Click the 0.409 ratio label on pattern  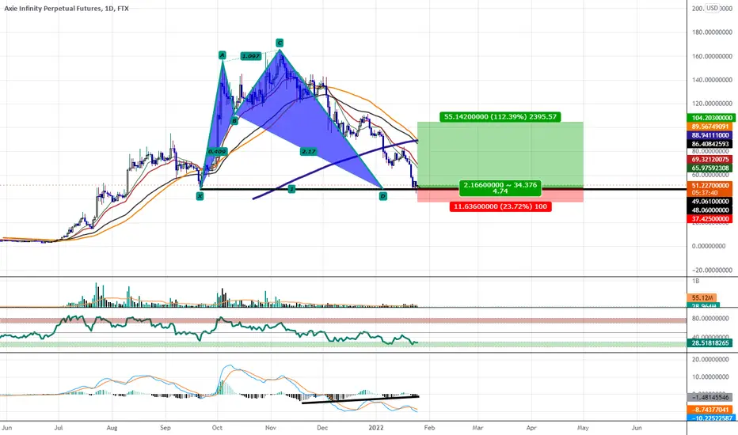[x=217, y=151]
